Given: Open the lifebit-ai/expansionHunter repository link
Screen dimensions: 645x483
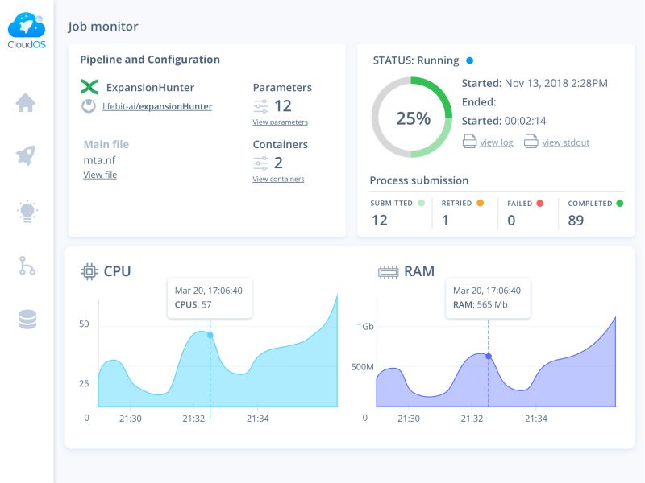Looking at the screenshot, I should [x=157, y=106].
